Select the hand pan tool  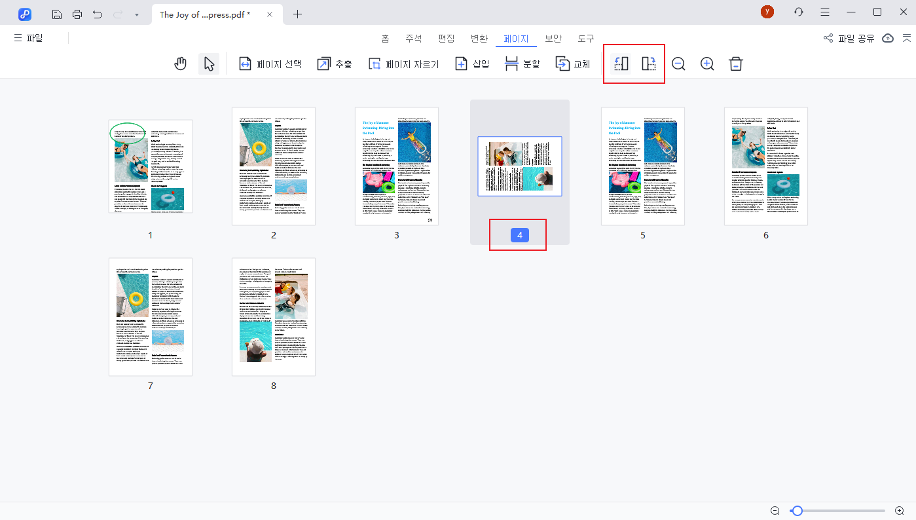180,64
